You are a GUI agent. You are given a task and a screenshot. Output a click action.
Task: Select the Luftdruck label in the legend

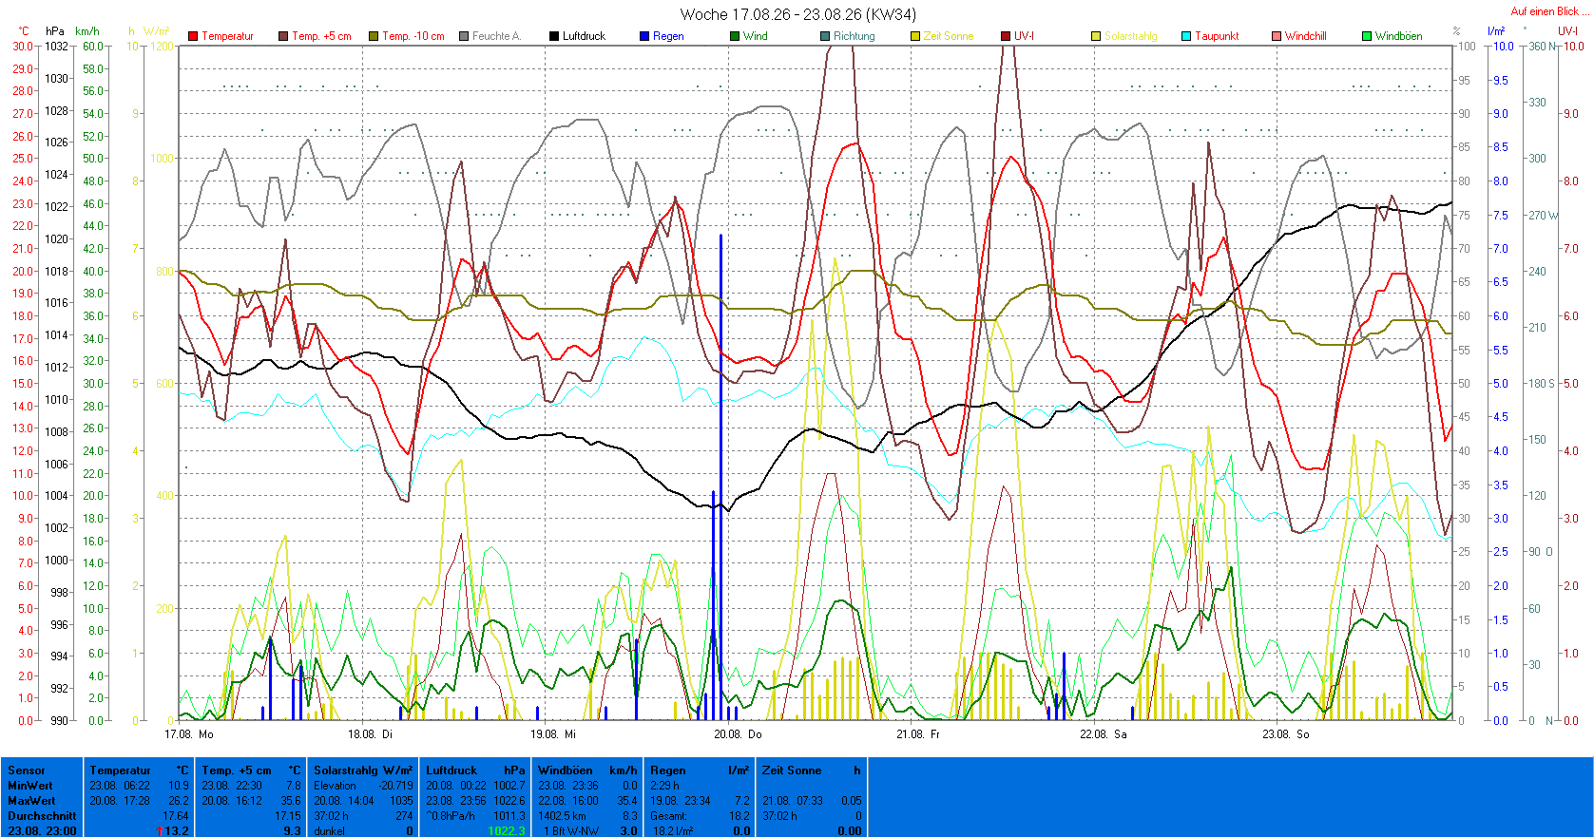(x=584, y=36)
